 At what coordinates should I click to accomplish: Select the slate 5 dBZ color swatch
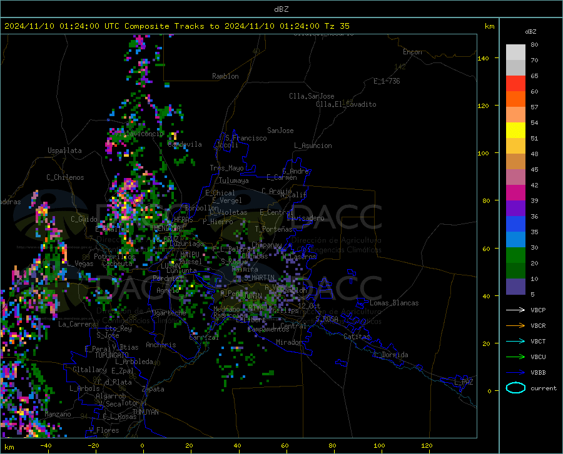click(515, 287)
